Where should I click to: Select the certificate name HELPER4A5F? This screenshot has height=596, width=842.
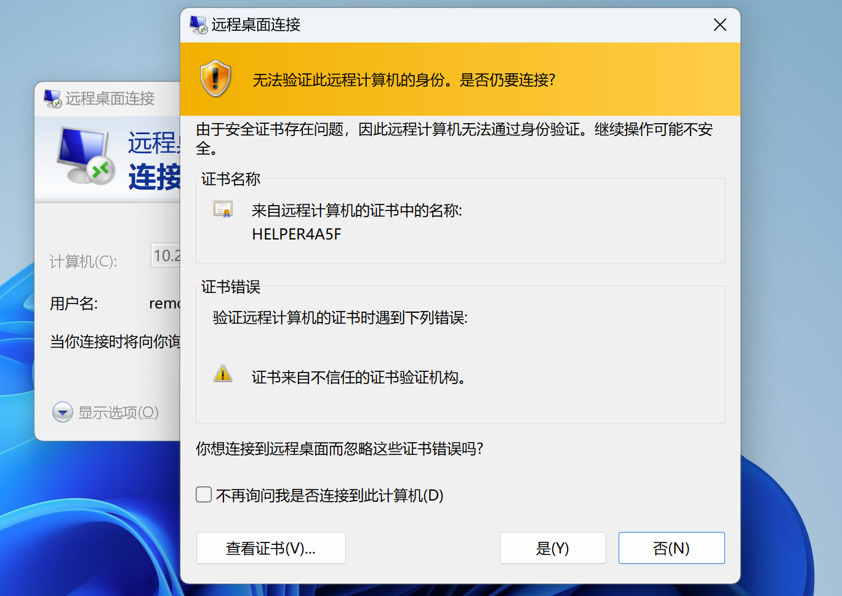[x=297, y=234]
